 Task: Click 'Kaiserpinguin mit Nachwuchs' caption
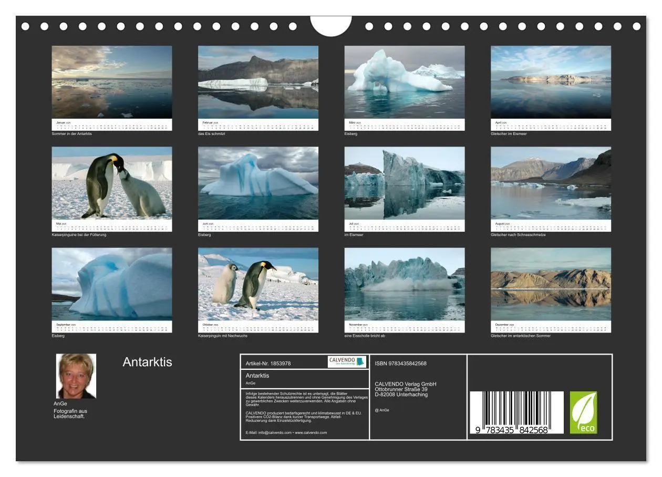click(x=223, y=336)
